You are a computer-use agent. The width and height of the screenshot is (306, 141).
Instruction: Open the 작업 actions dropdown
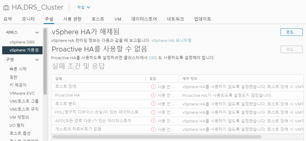click(84, 7)
